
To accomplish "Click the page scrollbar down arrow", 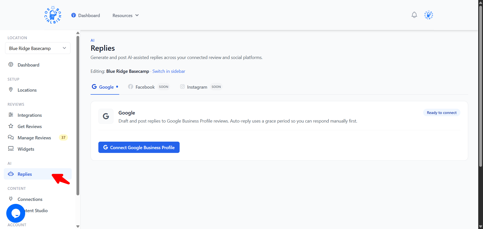I will click(480, 226).
